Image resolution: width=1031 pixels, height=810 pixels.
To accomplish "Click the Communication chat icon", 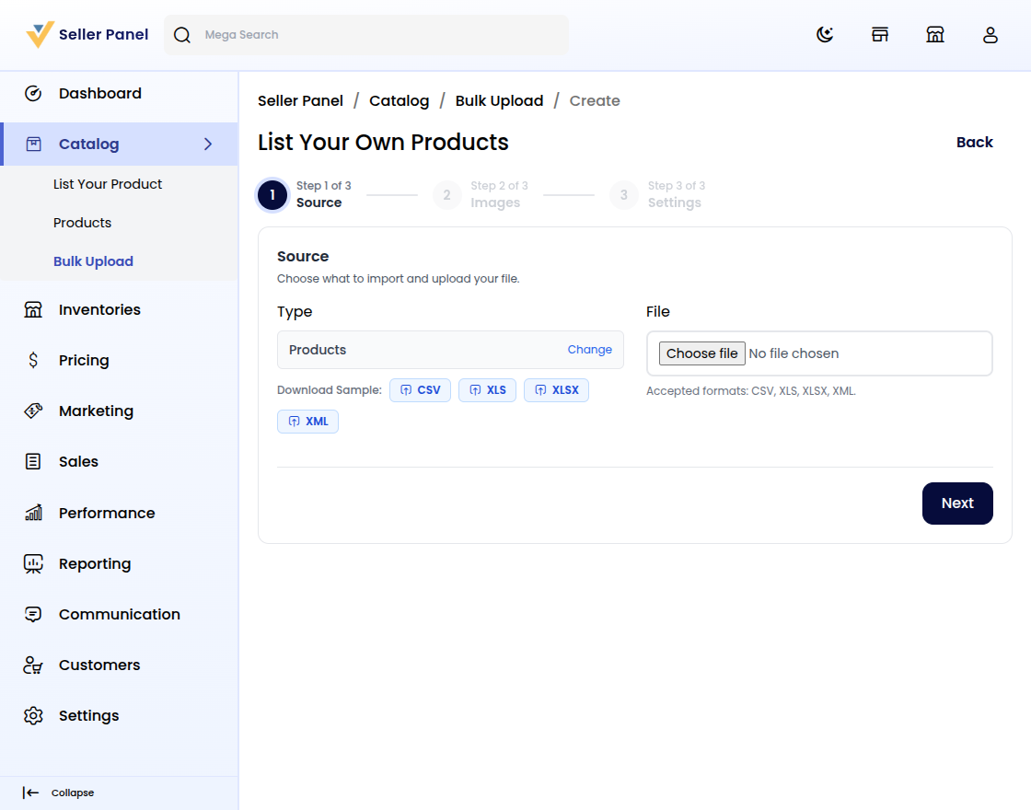I will click(x=33, y=614).
